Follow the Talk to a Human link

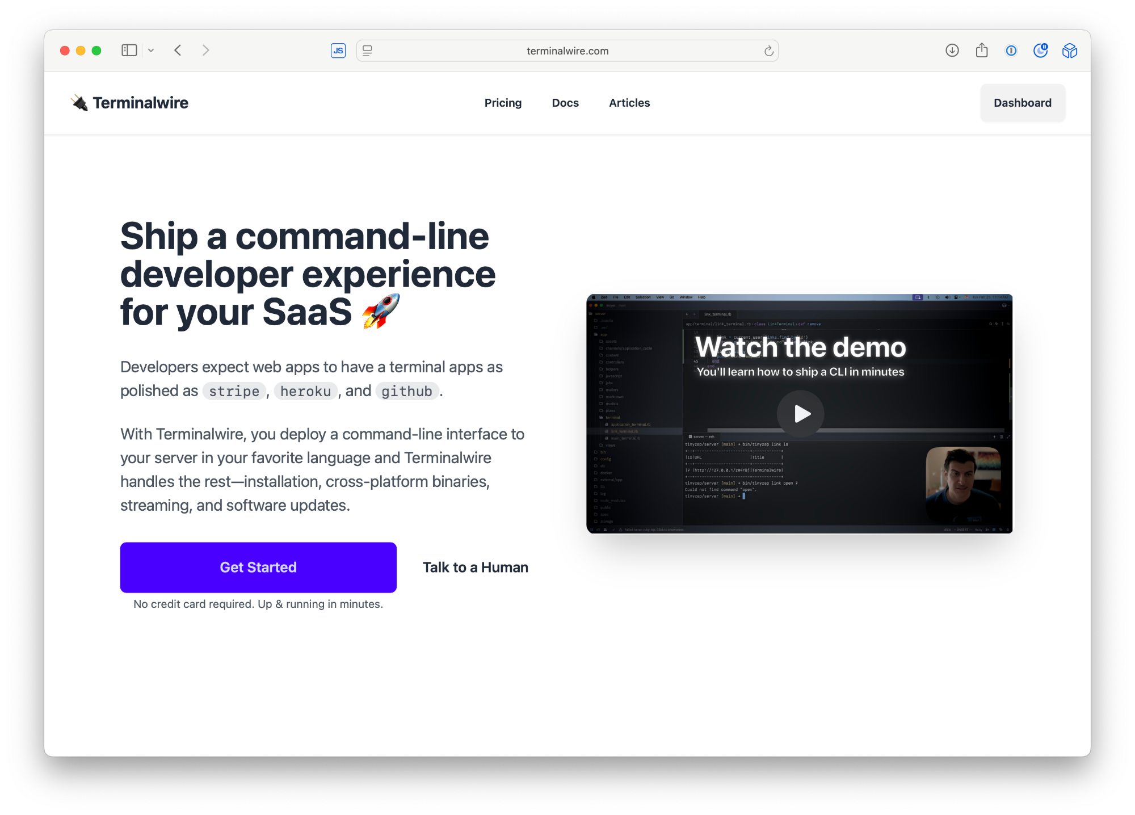(x=476, y=567)
